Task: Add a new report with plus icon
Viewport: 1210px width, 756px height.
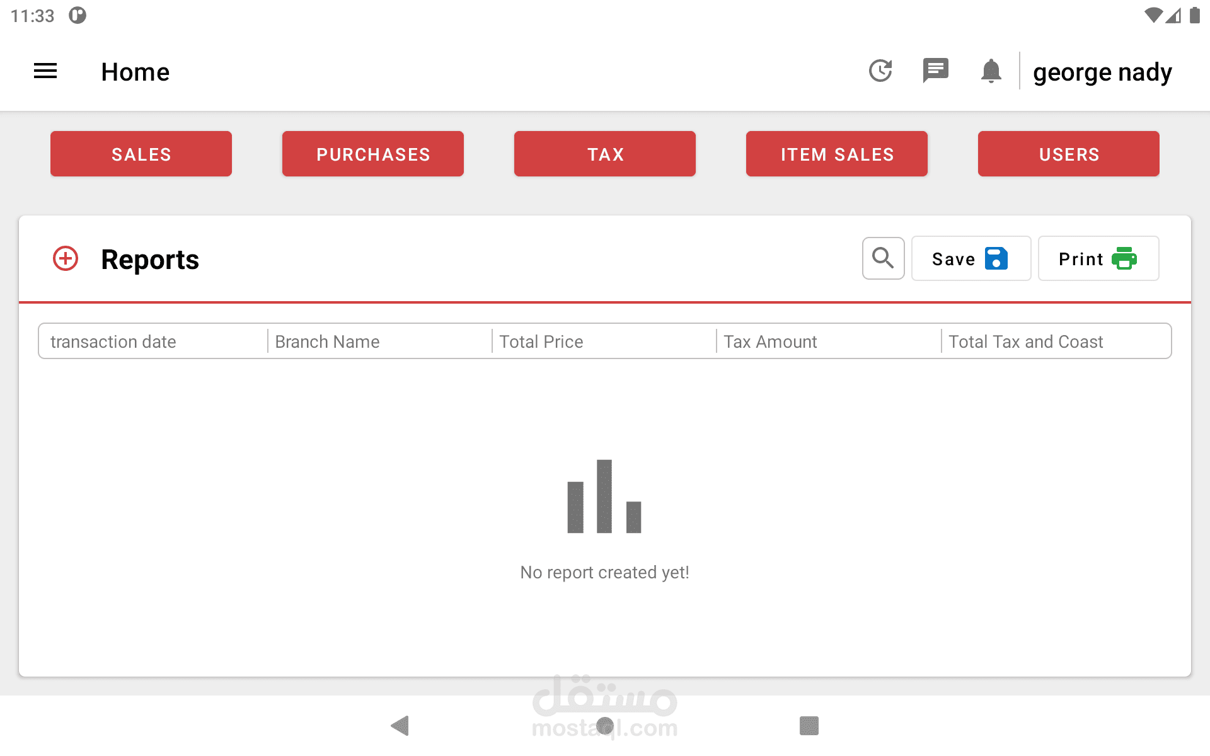Action: pyautogui.click(x=66, y=259)
